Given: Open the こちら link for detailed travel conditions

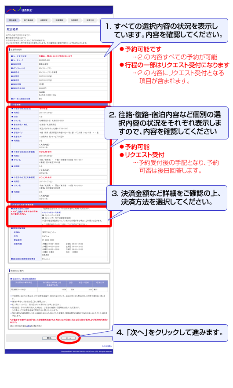Looking at the screenshot, I should 29,326.
